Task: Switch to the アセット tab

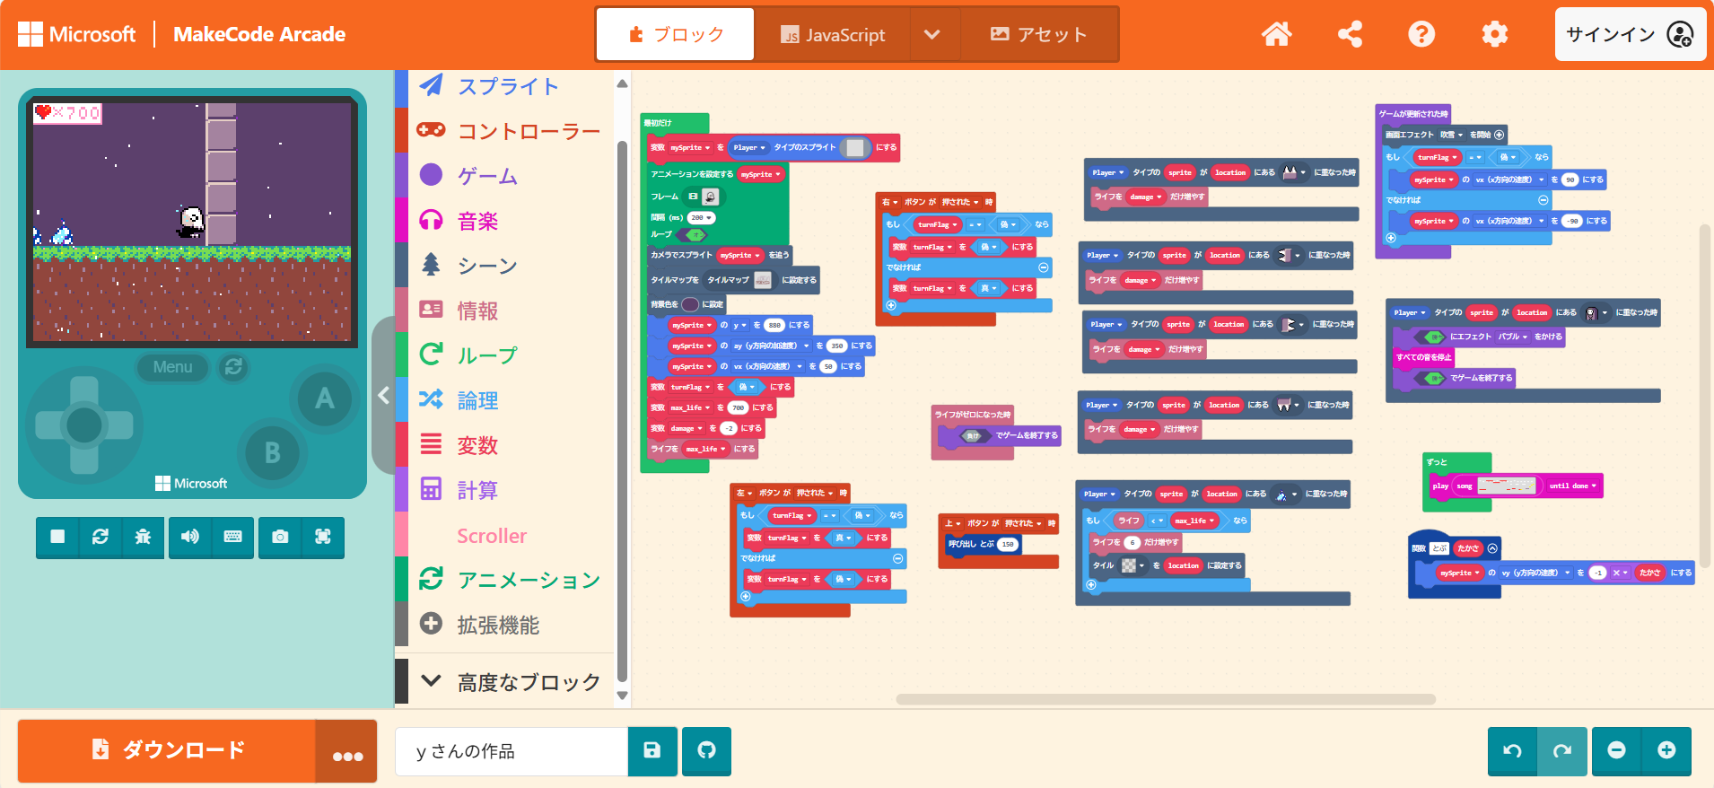Action: [1038, 34]
